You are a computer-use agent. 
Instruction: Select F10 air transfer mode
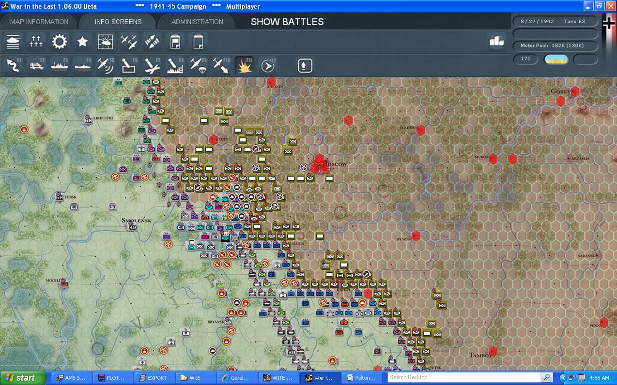tap(221, 65)
